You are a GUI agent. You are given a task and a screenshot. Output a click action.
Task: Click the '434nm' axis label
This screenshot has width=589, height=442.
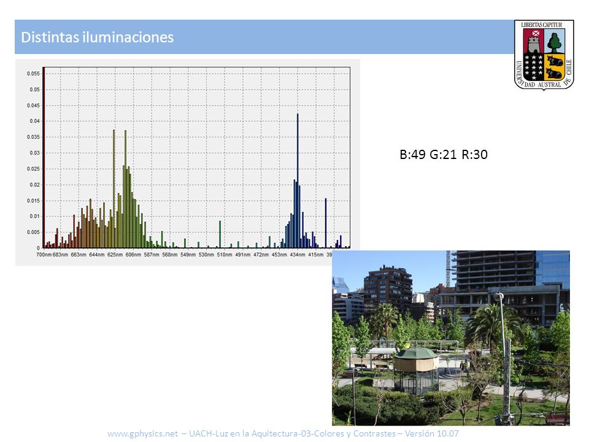(x=298, y=255)
